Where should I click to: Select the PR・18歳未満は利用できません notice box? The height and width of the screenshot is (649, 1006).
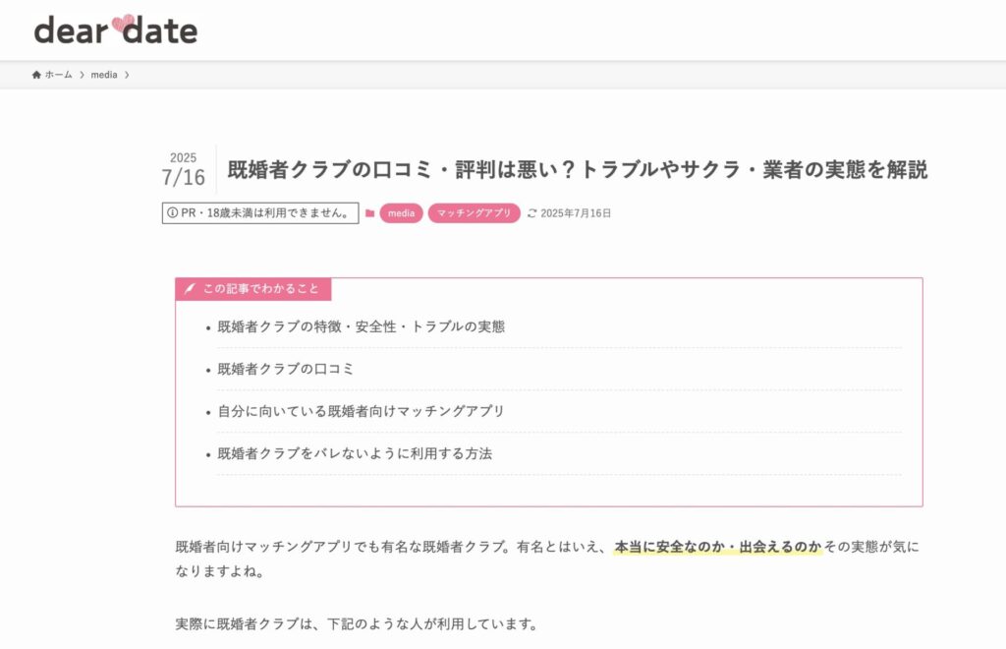pos(259,213)
